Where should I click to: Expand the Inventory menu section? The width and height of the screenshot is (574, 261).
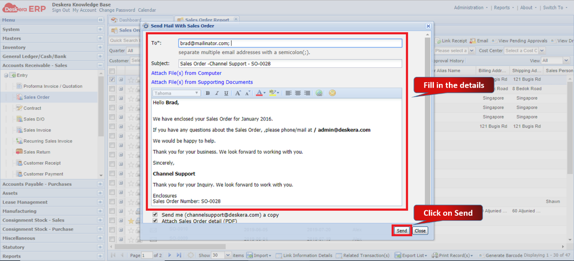click(100, 47)
